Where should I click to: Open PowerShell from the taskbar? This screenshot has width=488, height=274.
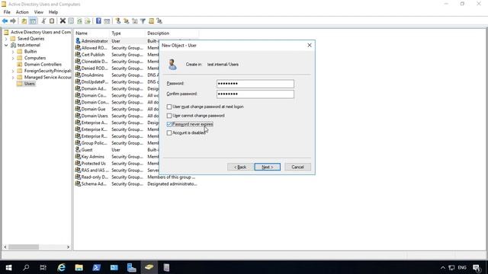click(x=97, y=267)
